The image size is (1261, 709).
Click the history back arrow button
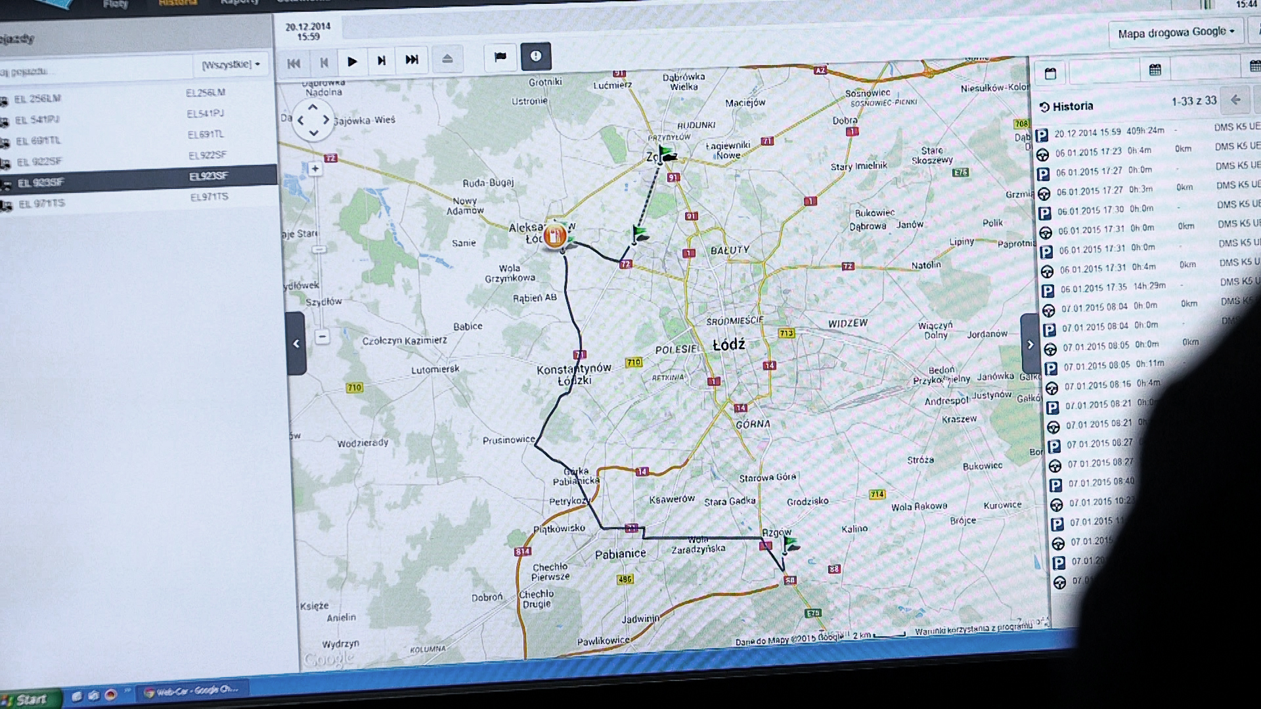pyautogui.click(x=1235, y=100)
